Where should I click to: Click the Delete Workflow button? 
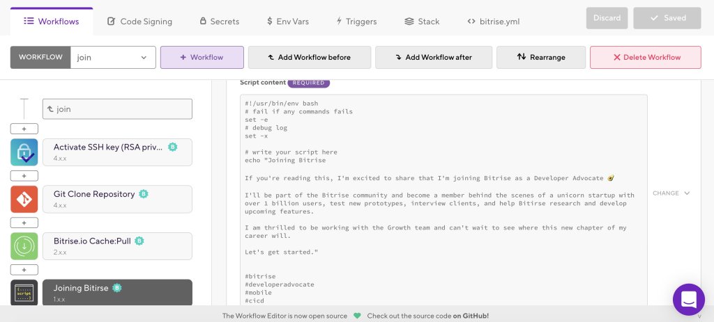tap(645, 58)
